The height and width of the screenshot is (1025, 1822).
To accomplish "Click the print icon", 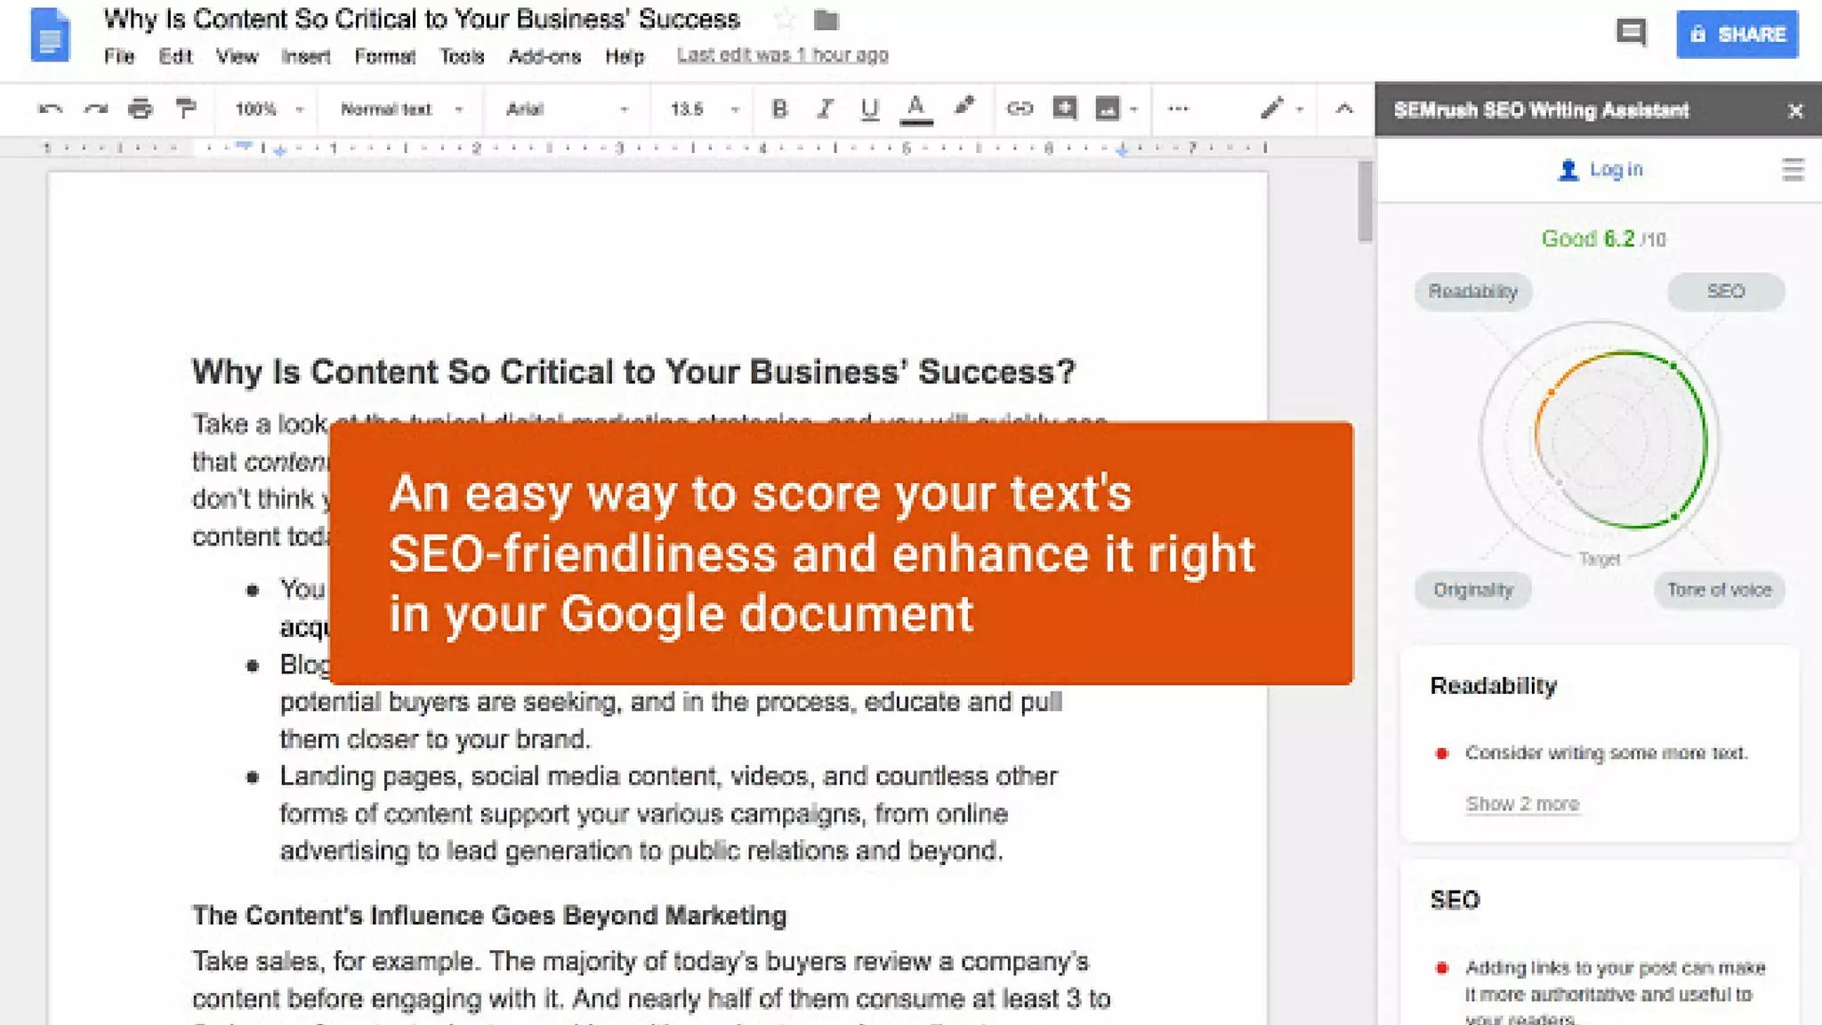I will click(x=141, y=109).
